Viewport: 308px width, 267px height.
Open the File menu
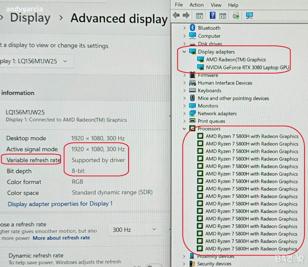(179, 5)
